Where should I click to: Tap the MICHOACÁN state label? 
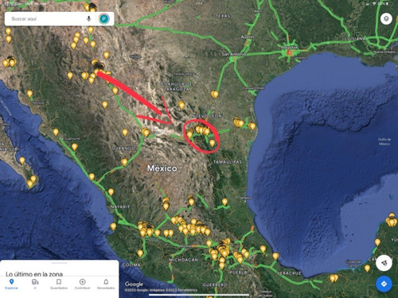[184, 260]
